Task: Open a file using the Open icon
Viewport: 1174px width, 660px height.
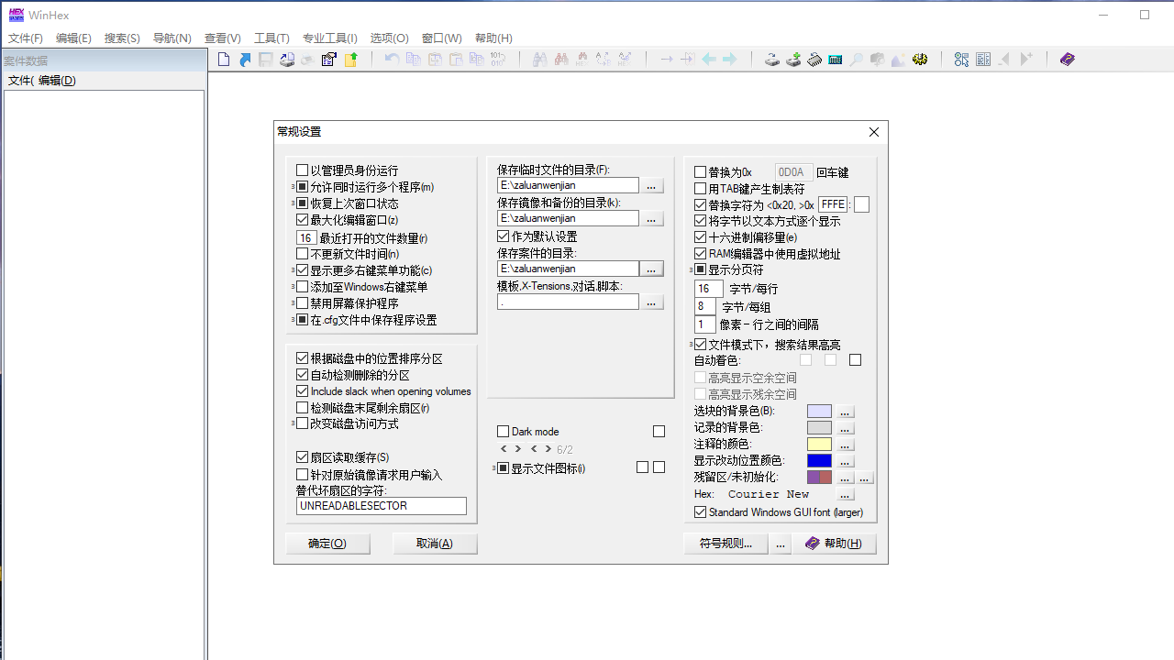Action: pos(245,59)
